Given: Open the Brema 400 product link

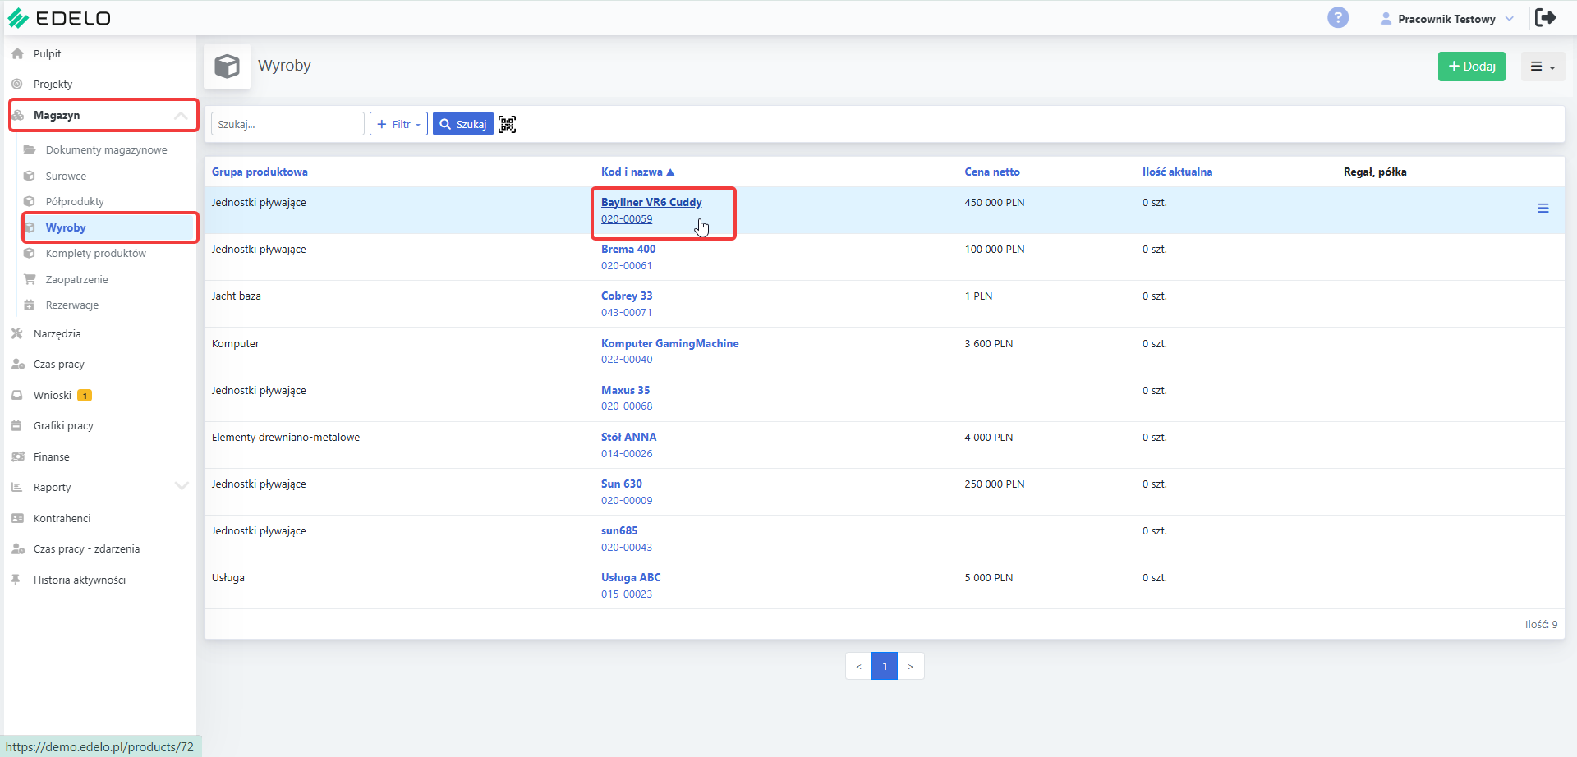Looking at the screenshot, I should click(x=628, y=249).
